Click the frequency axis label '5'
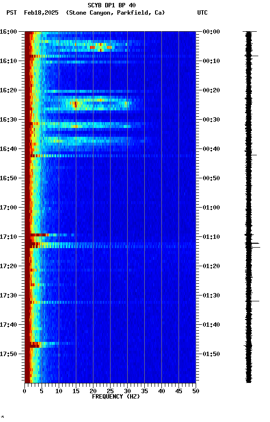Screen dimensions: 270x422 (42, 391)
